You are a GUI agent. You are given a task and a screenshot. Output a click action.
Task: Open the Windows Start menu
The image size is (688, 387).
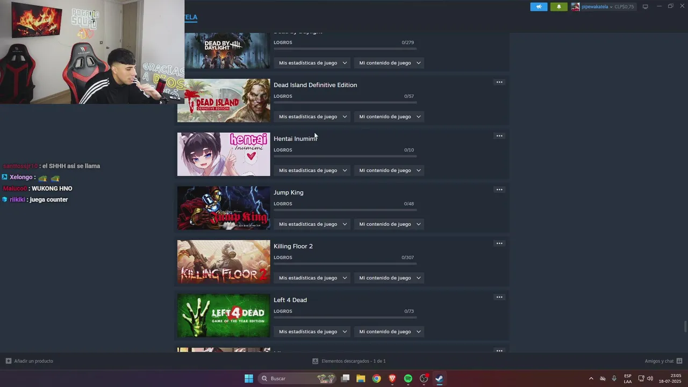249,378
